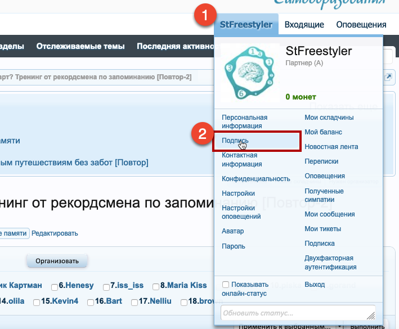This screenshot has width=399, height=329.
Task: Open путешествиям без забот [Повтор] thread link
Action: coord(74,162)
